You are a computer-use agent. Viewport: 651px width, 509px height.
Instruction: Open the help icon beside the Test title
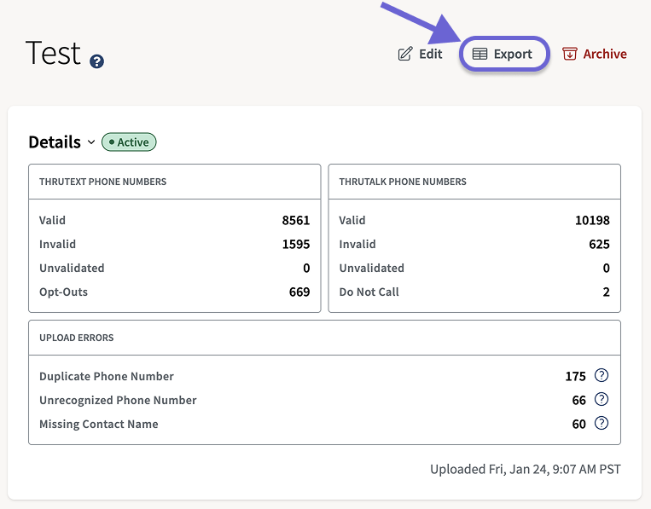tap(96, 61)
